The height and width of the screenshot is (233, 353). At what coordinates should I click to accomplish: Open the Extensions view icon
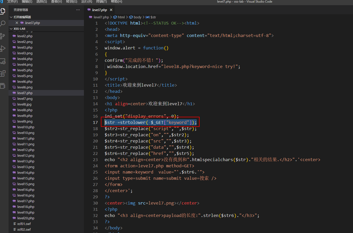[3, 73]
